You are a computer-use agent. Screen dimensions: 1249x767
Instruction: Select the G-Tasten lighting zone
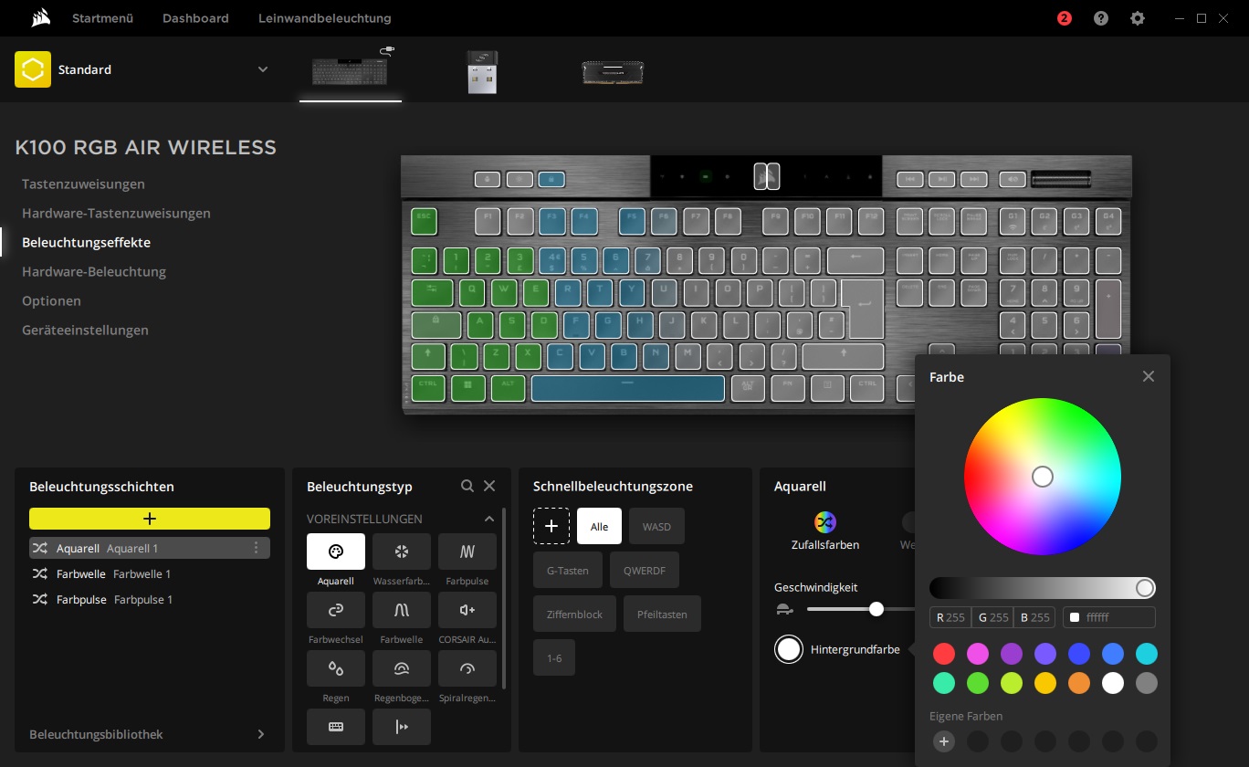click(568, 570)
